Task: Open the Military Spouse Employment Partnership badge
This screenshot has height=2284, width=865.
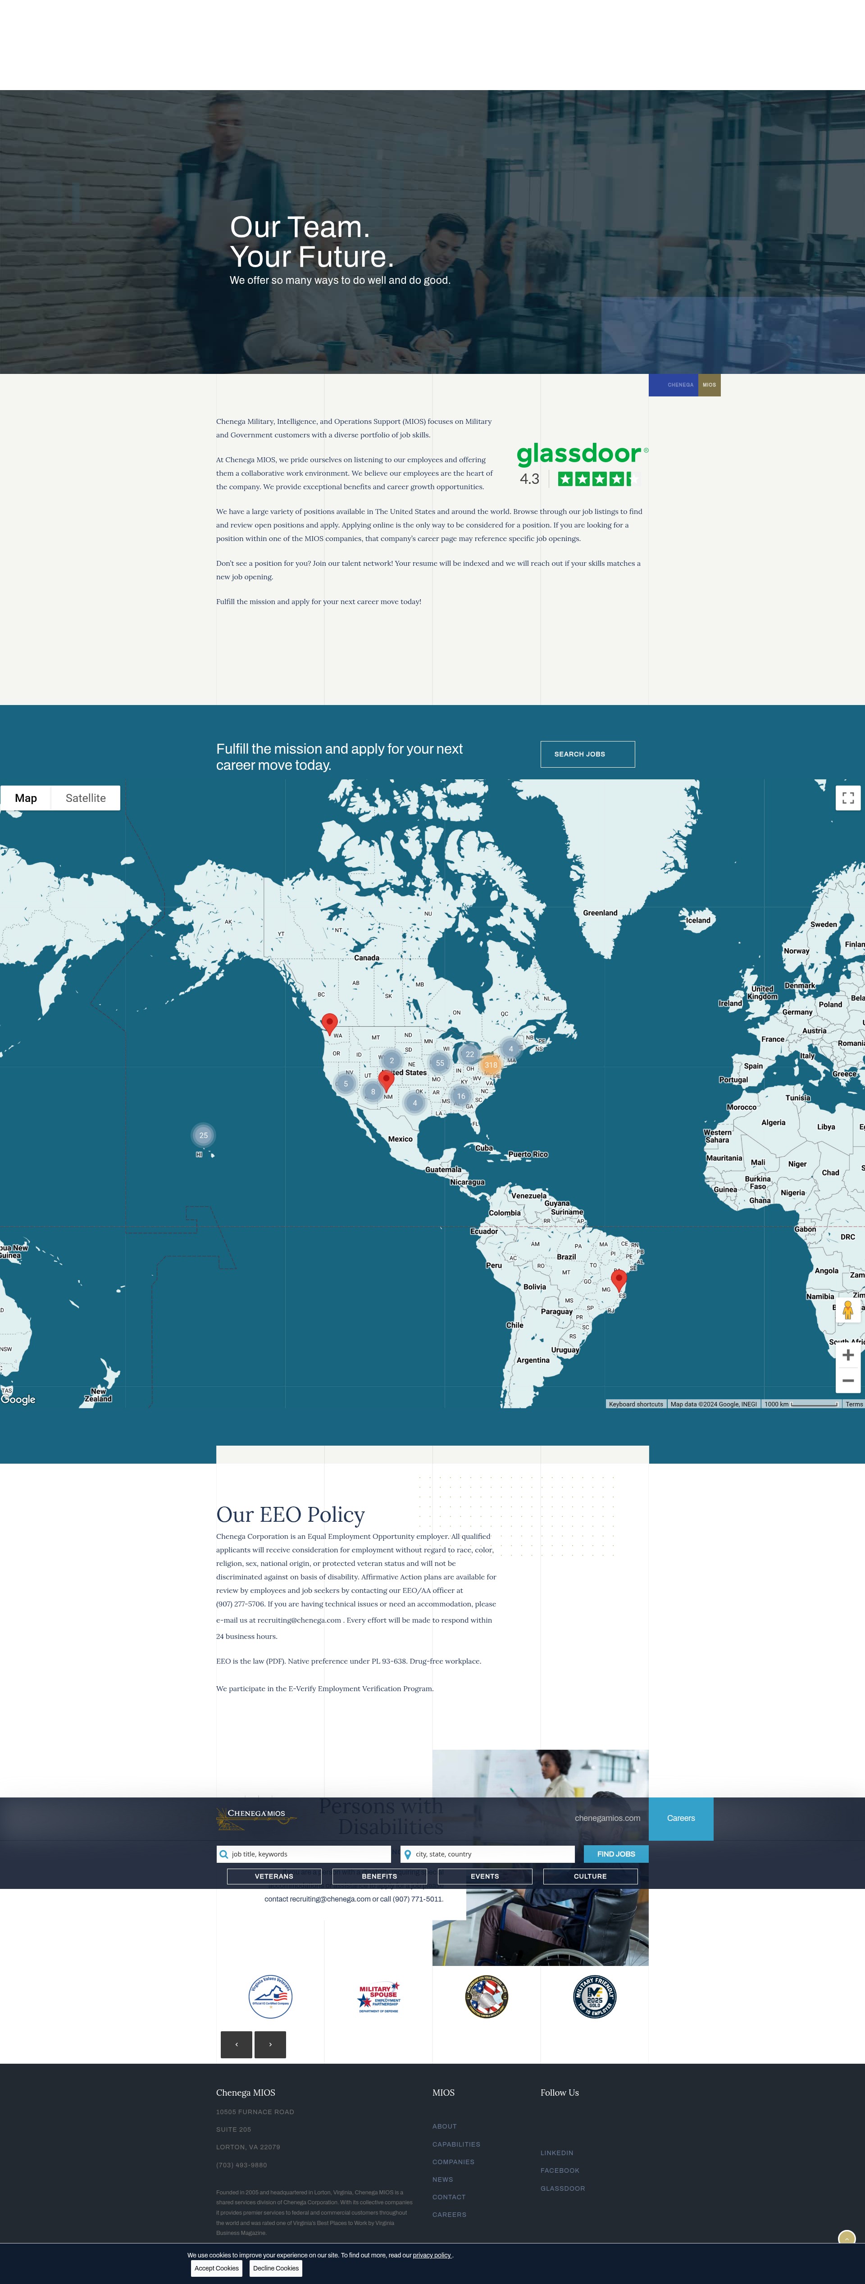Action: [378, 1997]
